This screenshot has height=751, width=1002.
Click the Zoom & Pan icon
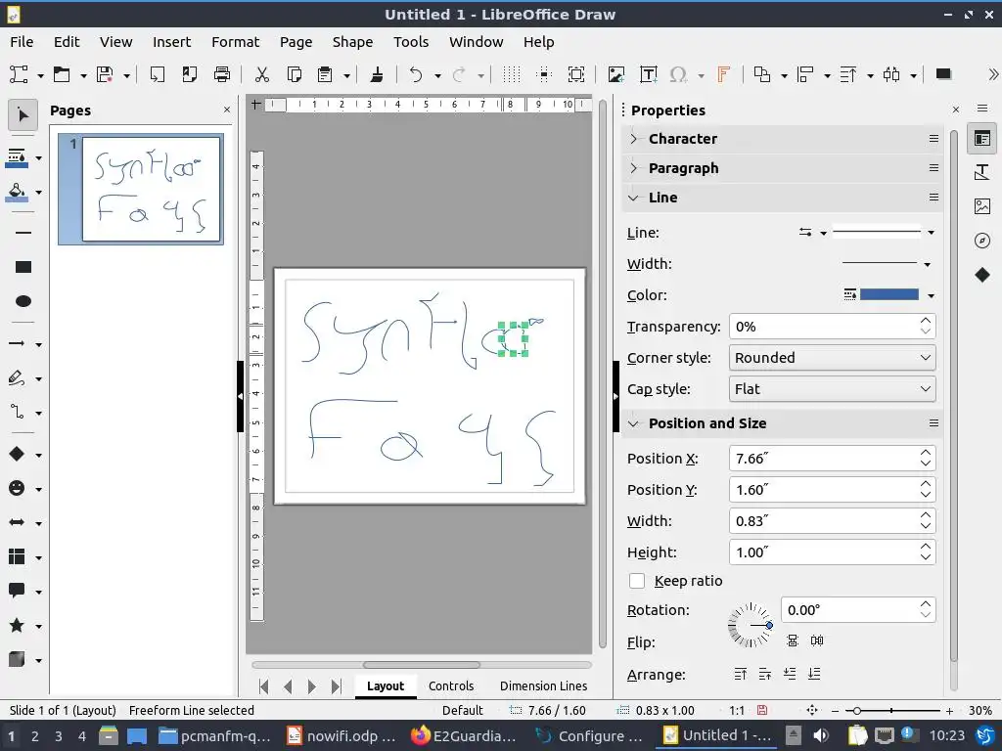click(576, 74)
